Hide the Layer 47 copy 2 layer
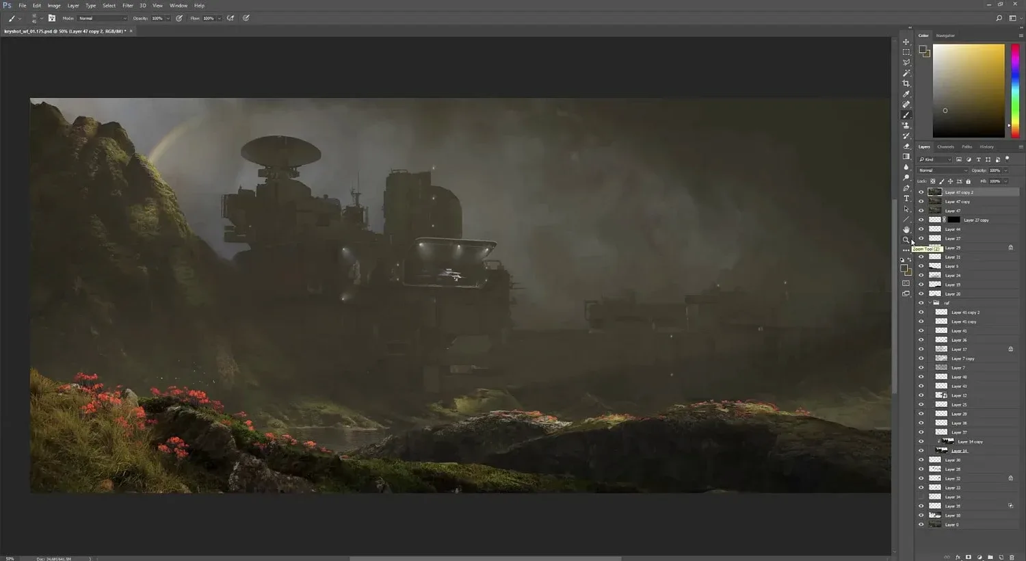This screenshot has width=1026, height=561. click(921, 192)
